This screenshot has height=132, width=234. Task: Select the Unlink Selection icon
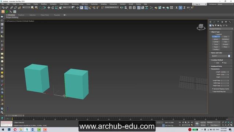[x=15, y=8]
